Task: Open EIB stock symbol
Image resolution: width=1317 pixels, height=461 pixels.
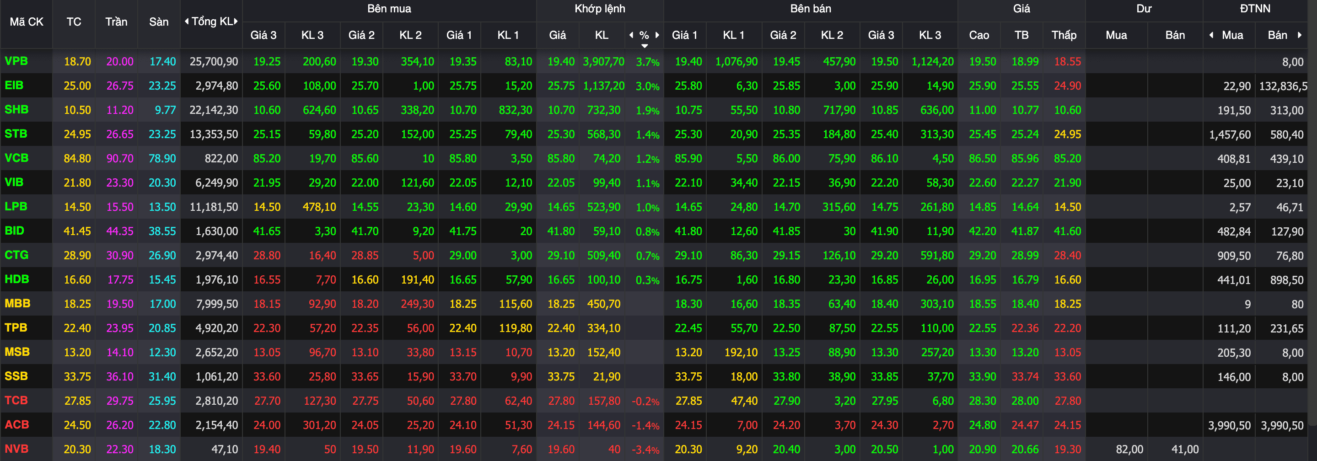Action: 14,86
